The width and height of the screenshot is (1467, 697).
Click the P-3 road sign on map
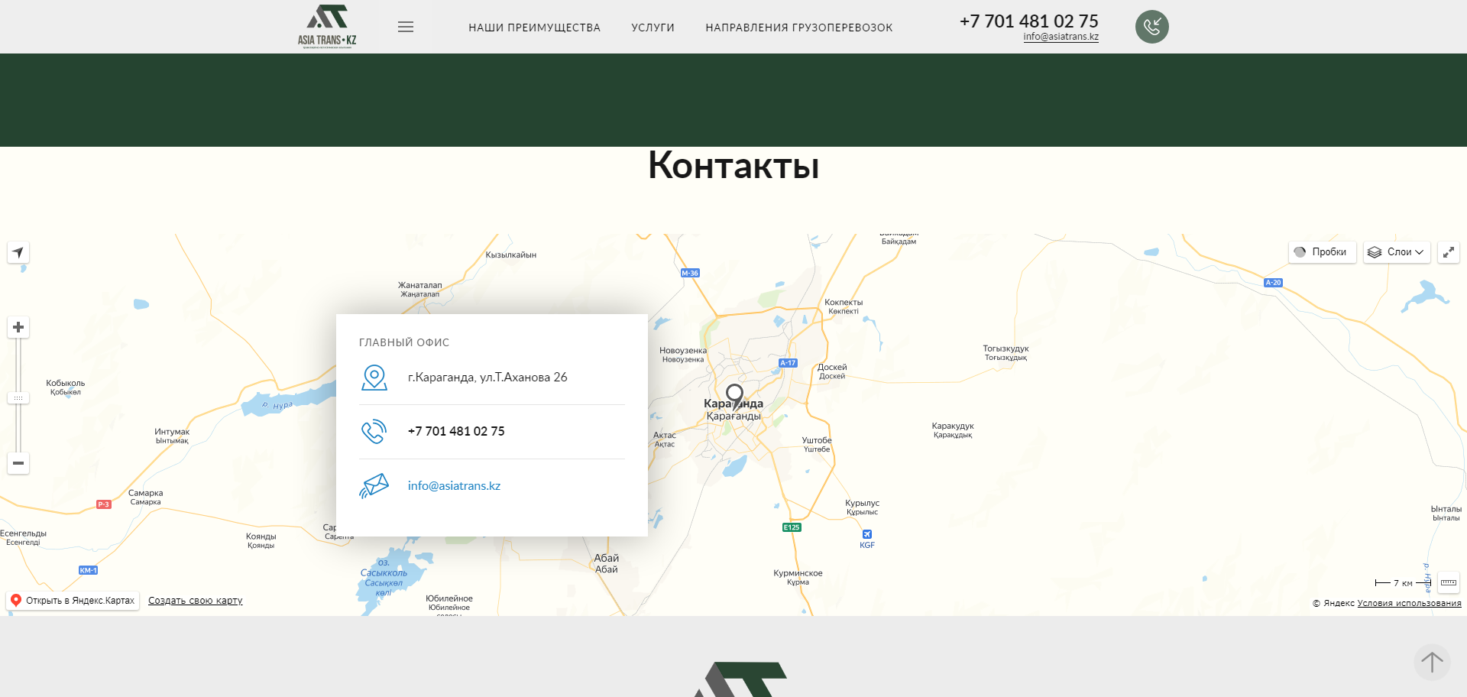[104, 504]
